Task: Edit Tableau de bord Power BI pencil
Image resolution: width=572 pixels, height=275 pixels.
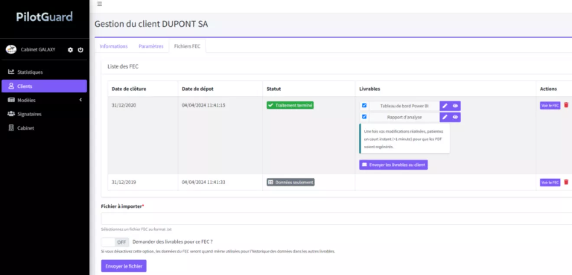Action: (x=445, y=106)
